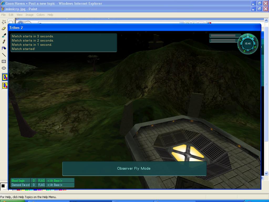
Task: Restore down the Paint window
Action: point(260,9)
